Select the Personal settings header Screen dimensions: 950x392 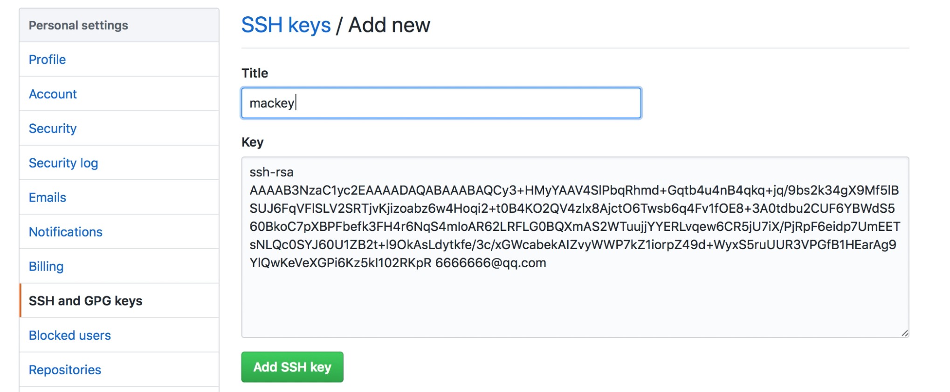[78, 25]
